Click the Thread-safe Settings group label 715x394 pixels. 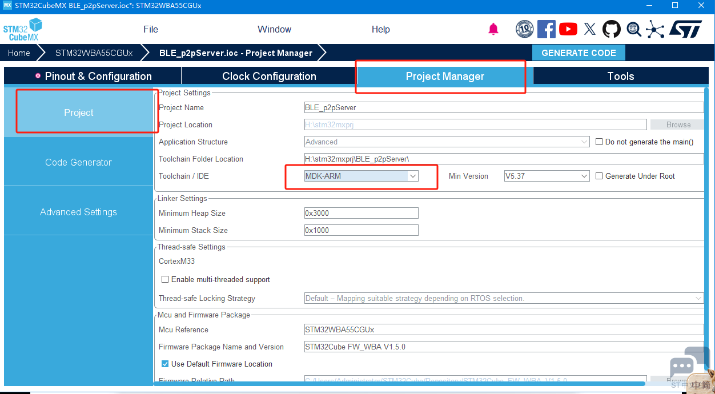tap(191, 247)
